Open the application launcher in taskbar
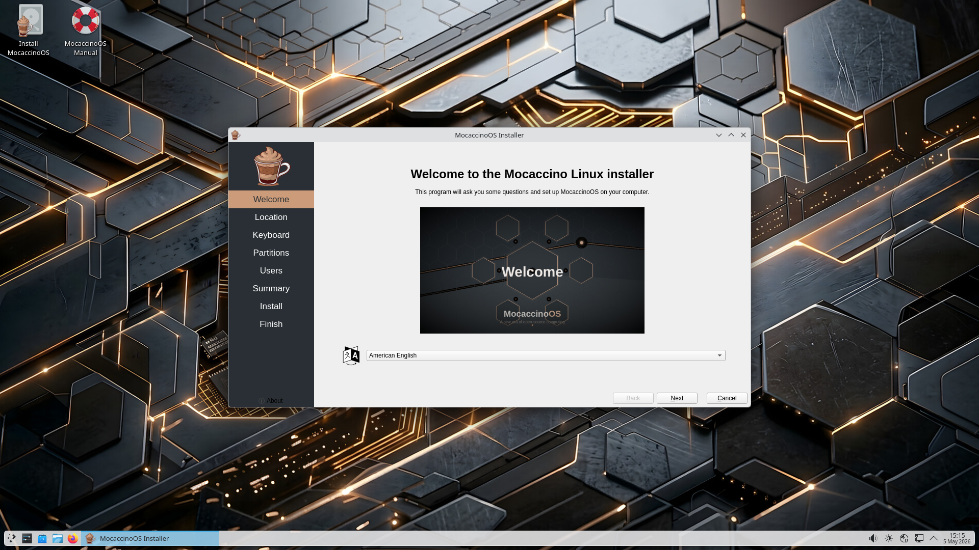The height and width of the screenshot is (550, 979). (x=12, y=538)
